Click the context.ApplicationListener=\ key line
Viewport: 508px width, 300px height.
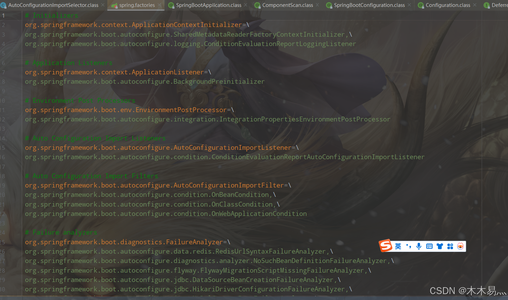pos(118,72)
